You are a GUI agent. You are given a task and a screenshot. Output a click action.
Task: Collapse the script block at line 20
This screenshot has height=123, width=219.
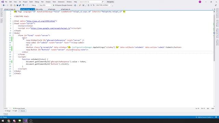(x=13, y=57)
